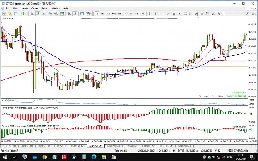
Task: Select the W1 timeframe button
Action: coord(136,14)
